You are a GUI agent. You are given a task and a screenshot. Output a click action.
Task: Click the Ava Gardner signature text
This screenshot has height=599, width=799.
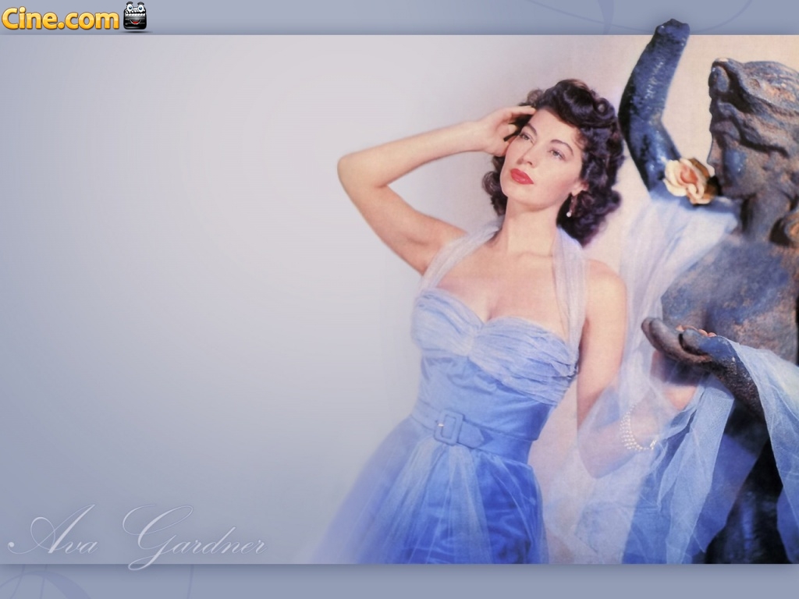[x=137, y=537]
